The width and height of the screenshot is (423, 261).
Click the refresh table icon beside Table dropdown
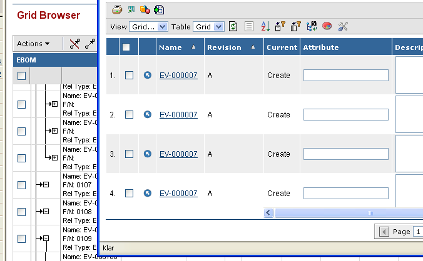[x=233, y=26]
